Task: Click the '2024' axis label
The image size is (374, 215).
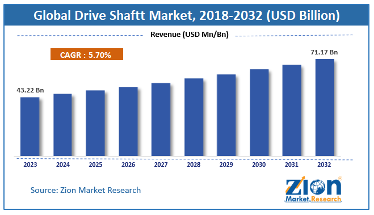Action: (63, 165)
